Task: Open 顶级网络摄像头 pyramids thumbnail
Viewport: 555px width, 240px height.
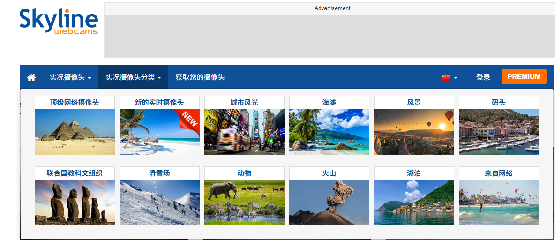Action: [75, 132]
